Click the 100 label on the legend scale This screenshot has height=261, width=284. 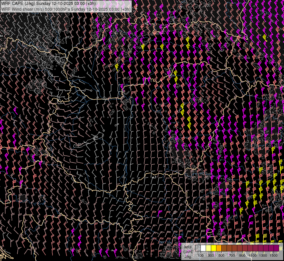tap(200, 255)
